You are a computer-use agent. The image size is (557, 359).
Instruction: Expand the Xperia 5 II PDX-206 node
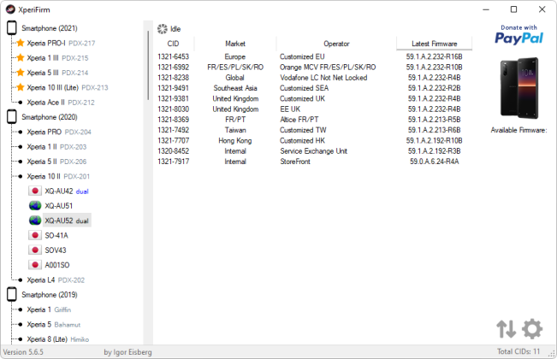pyautogui.click(x=56, y=162)
